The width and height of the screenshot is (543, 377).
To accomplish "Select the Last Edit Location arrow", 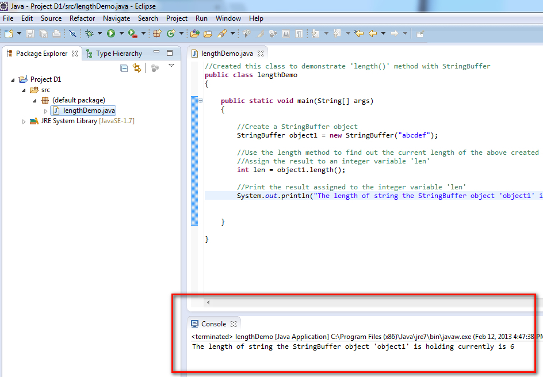I will (358, 33).
